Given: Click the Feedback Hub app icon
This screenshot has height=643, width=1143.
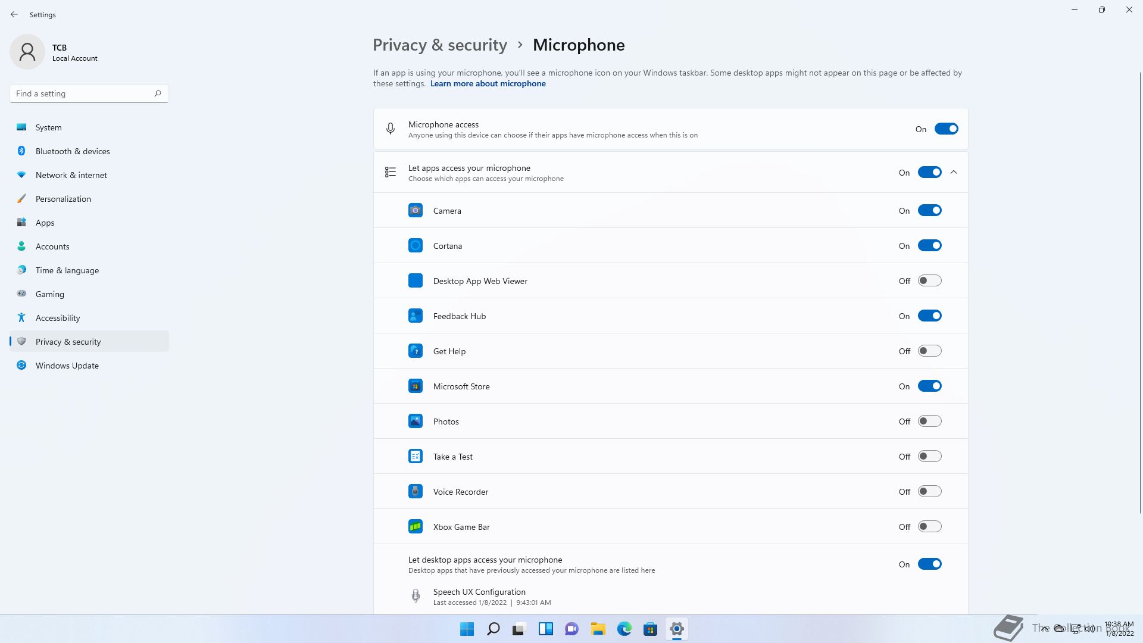Looking at the screenshot, I should [x=416, y=316].
